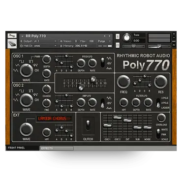The width and height of the screenshot is (182, 182).
Task: Flip the AMP LFO waveform switch
Action: 103,103
